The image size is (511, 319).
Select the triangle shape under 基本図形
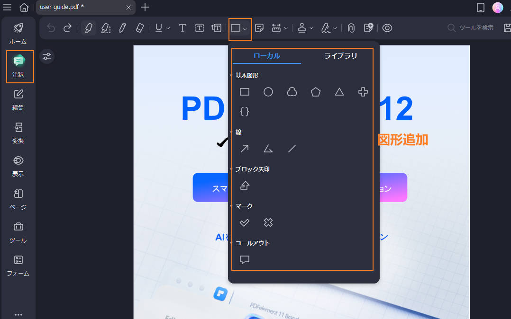click(339, 92)
